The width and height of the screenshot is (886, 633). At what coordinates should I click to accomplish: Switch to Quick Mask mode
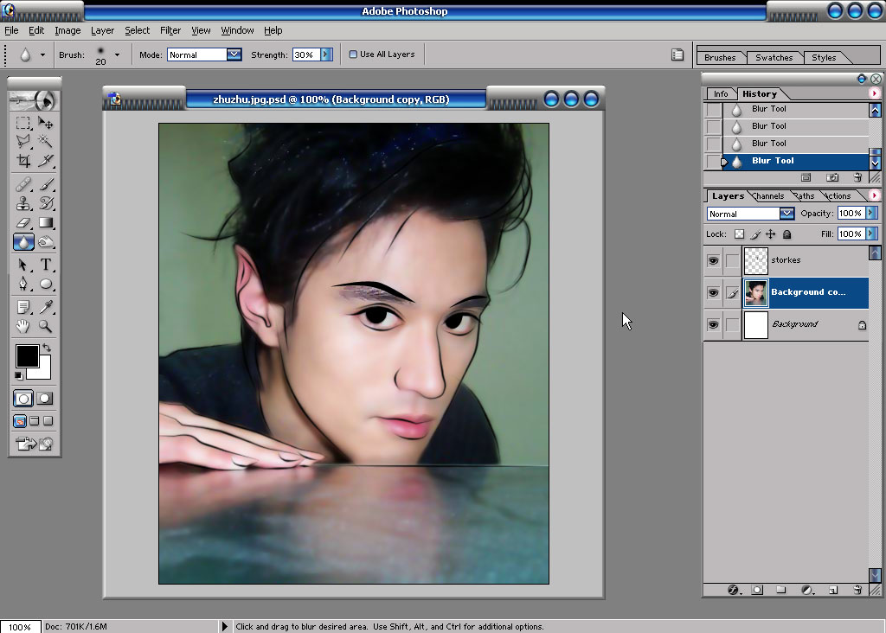coord(45,399)
